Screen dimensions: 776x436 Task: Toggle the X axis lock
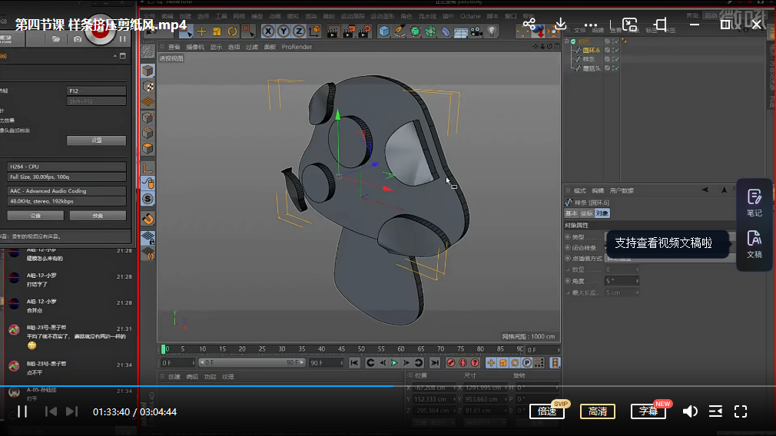tap(267, 31)
